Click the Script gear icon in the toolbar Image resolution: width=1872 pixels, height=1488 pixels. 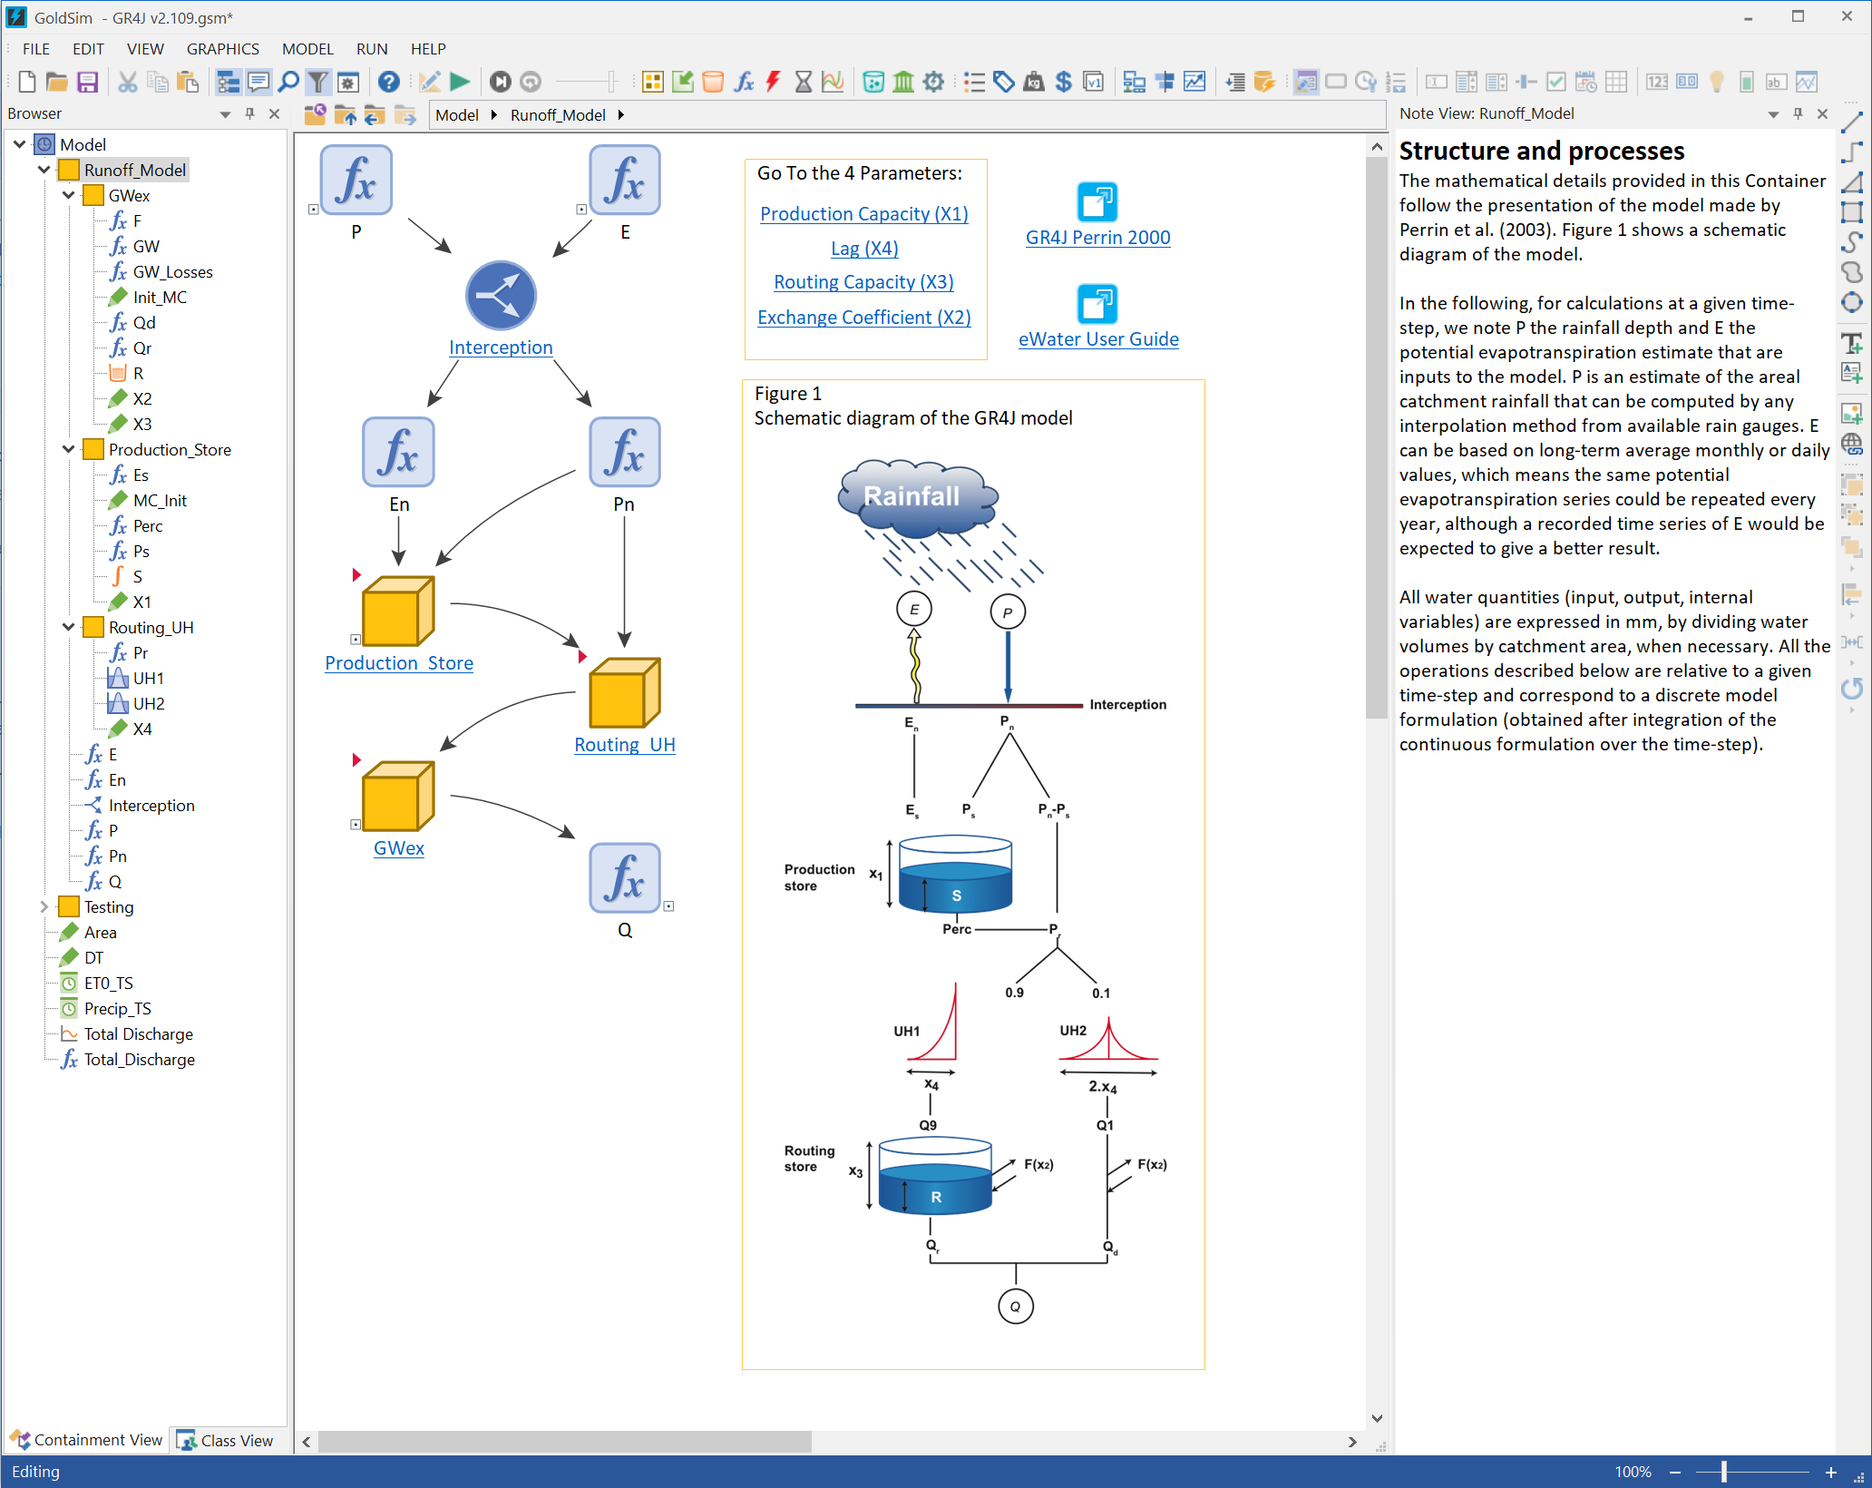(933, 82)
